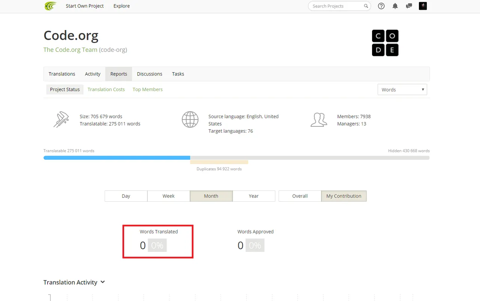
Task: Select the Project Status sub-tab
Action: [65, 89]
